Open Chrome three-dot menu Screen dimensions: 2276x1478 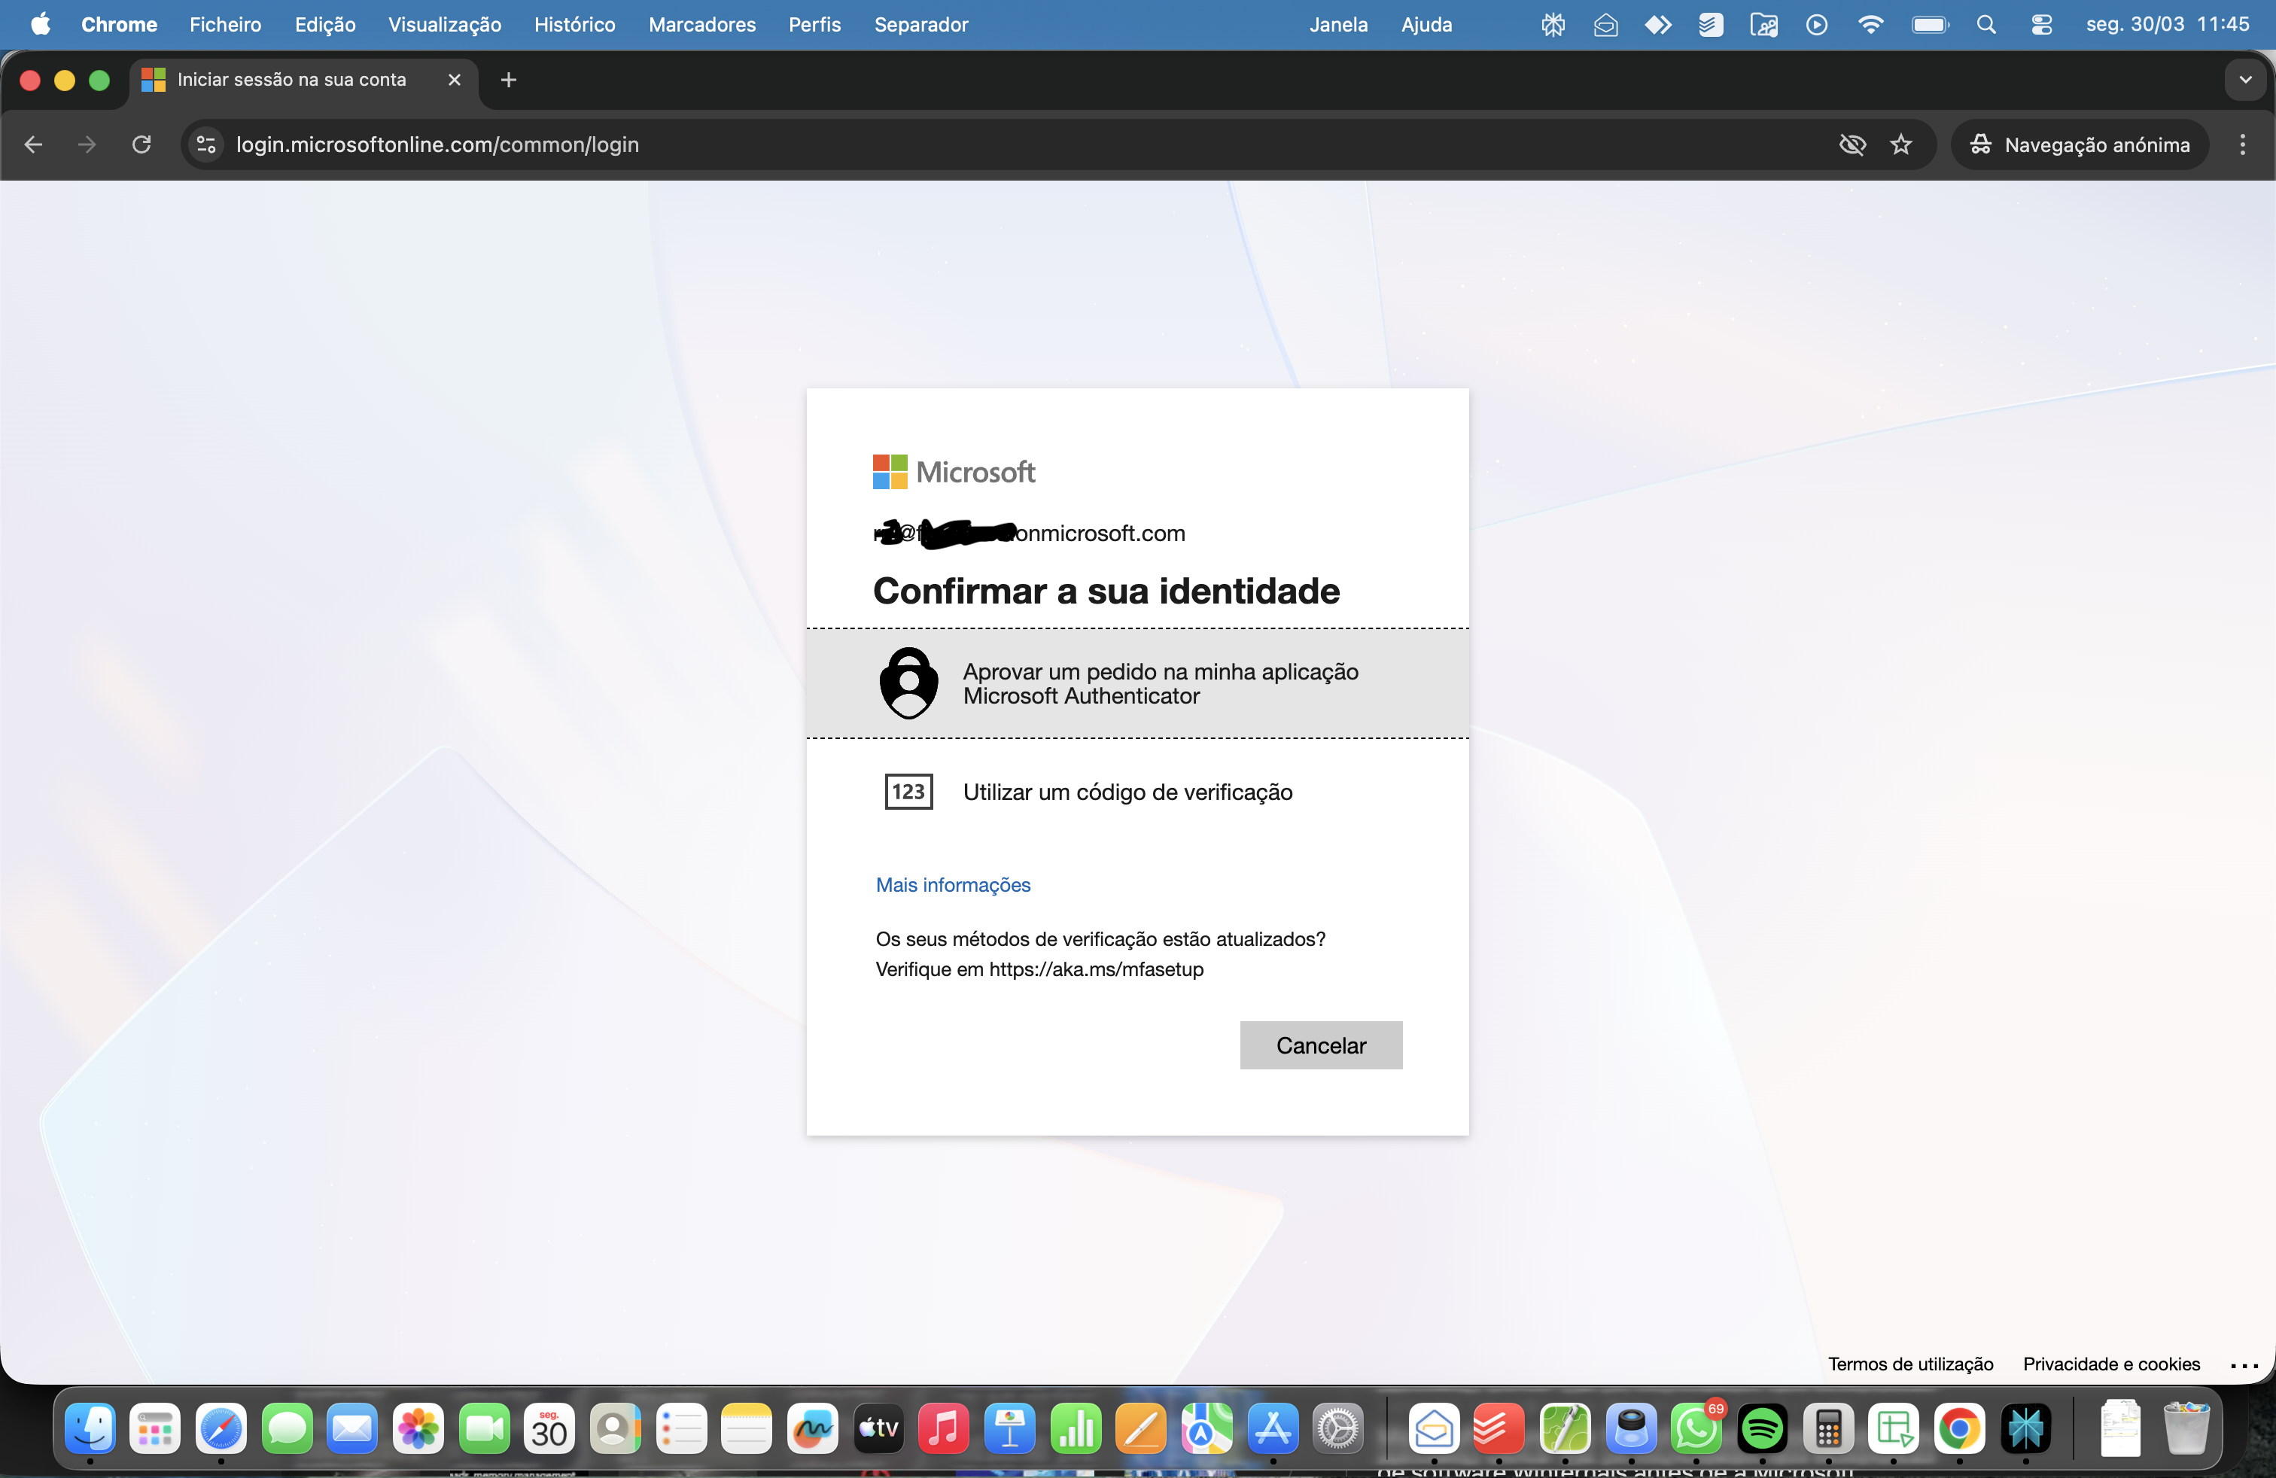click(x=2241, y=144)
